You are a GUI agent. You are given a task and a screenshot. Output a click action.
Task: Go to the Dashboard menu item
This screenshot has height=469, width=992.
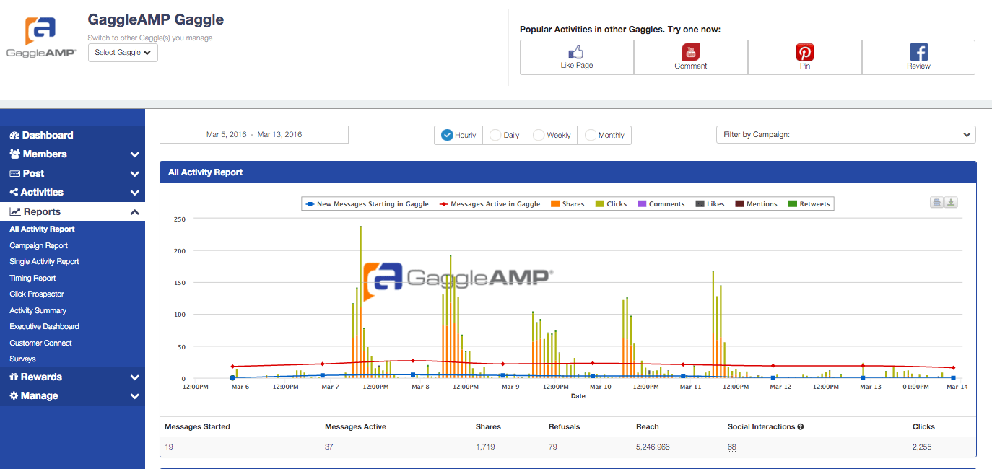click(x=47, y=135)
